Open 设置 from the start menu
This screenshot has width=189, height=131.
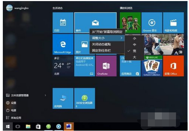click(11, 103)
